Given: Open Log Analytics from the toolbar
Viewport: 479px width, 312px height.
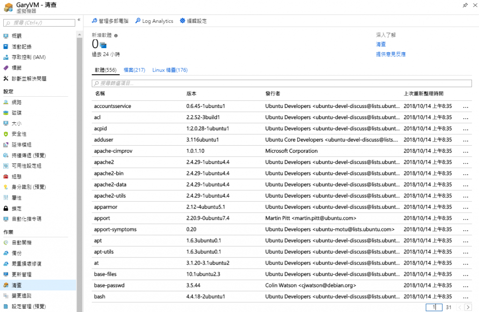Looking at the screenshot, I should click(154, 21).
